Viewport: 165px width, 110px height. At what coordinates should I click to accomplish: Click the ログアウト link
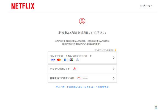pos(146,6)
